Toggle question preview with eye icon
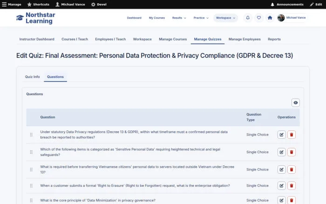This screenshot has height=204, width=326. [x=295, y=102]
